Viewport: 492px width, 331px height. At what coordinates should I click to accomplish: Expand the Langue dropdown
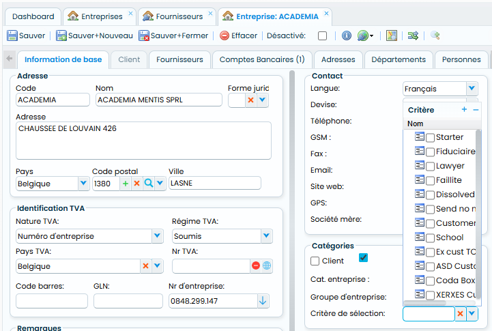[x=472, y=89]
